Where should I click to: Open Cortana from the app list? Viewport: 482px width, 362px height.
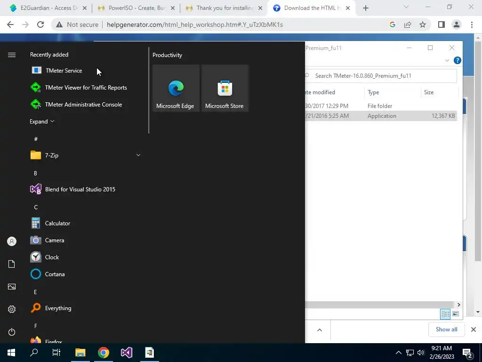pos(55,274)
